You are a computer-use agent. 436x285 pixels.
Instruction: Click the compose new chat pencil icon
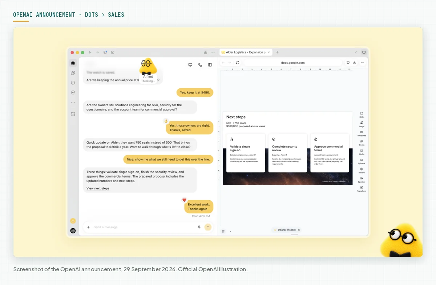click(x=113, y=52)
